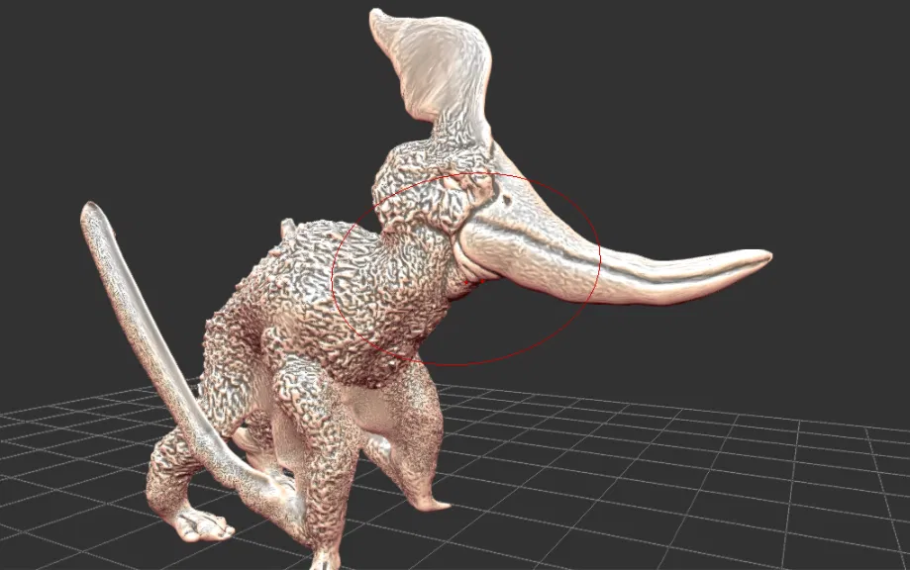Click the small eye hole on the creature's head
This screenshot has height=570, width=910.
506,201
